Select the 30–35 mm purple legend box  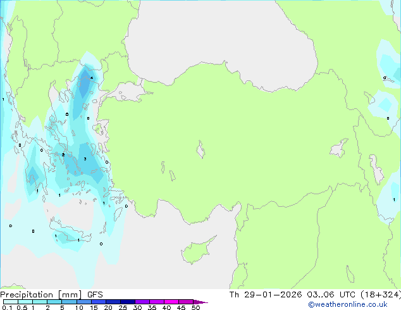[142, 302]
